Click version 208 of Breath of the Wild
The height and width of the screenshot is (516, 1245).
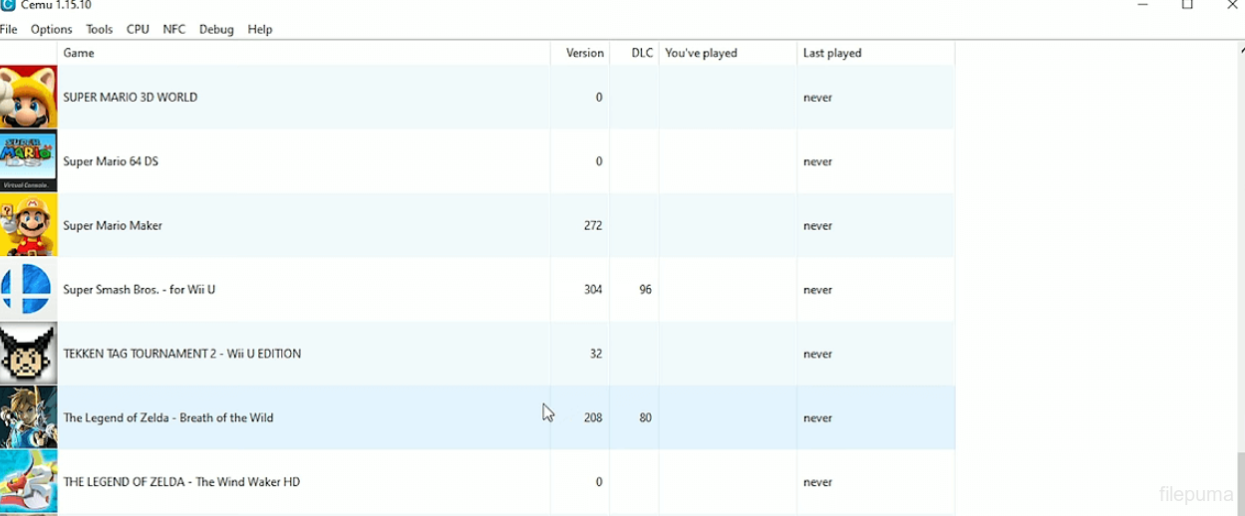tap(593, 418)
